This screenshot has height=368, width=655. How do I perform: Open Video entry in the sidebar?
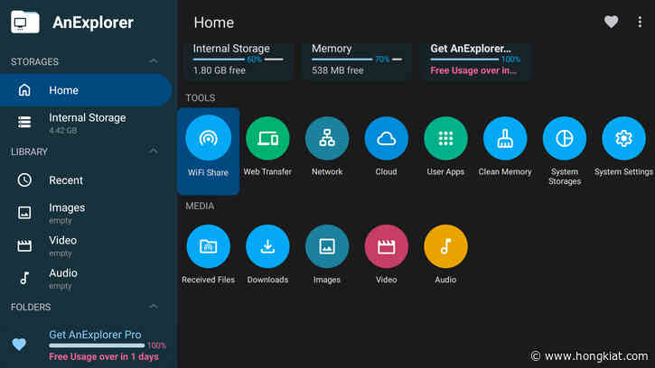pos(86,245)
